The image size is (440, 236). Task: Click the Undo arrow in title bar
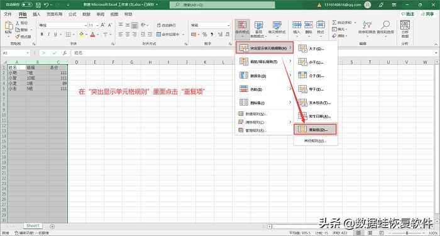point(47,5)
